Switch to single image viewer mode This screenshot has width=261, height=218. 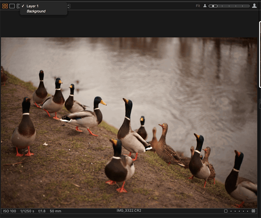pos(12,6)
